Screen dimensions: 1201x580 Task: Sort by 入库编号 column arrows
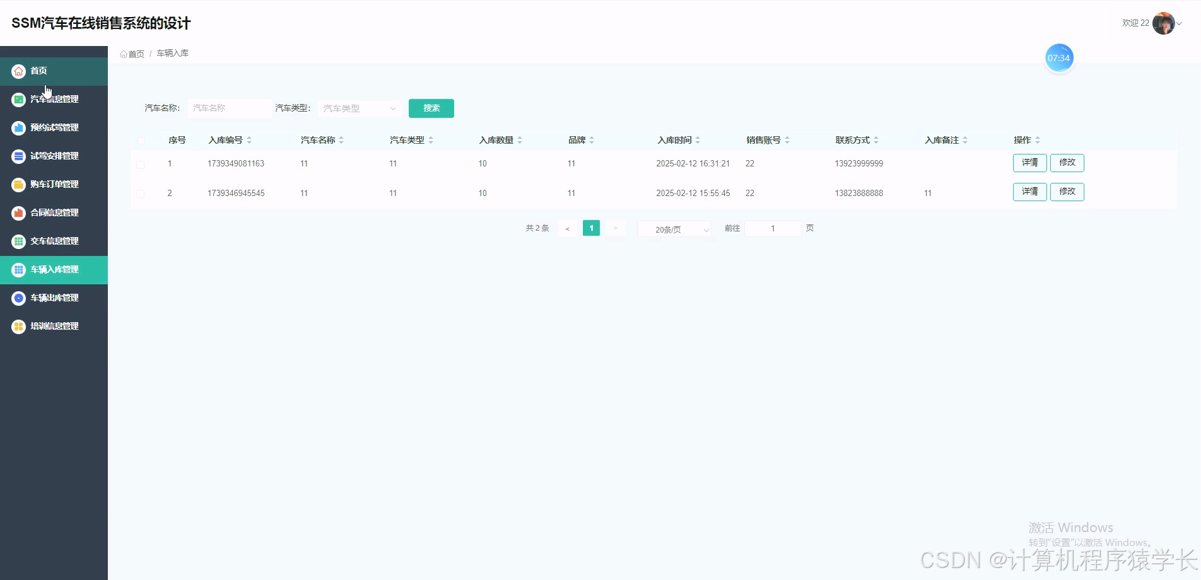tap(249, 140)
